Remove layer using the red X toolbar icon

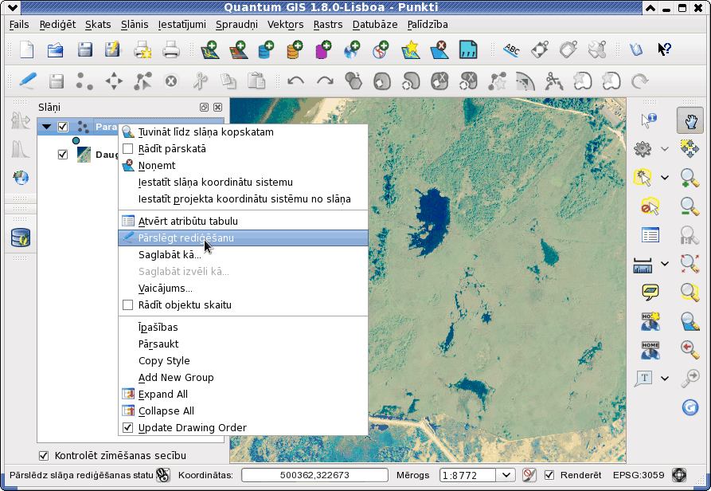[x=439, y=49]
